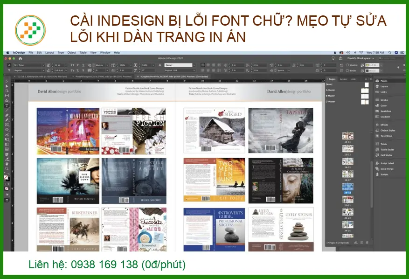409x279 pixels.
Task: Open the Layers panel dock icon
Action: coord(382,86)
